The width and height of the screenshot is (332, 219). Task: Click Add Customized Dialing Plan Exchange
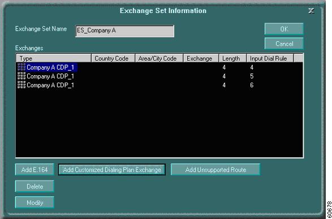[112, 170]
